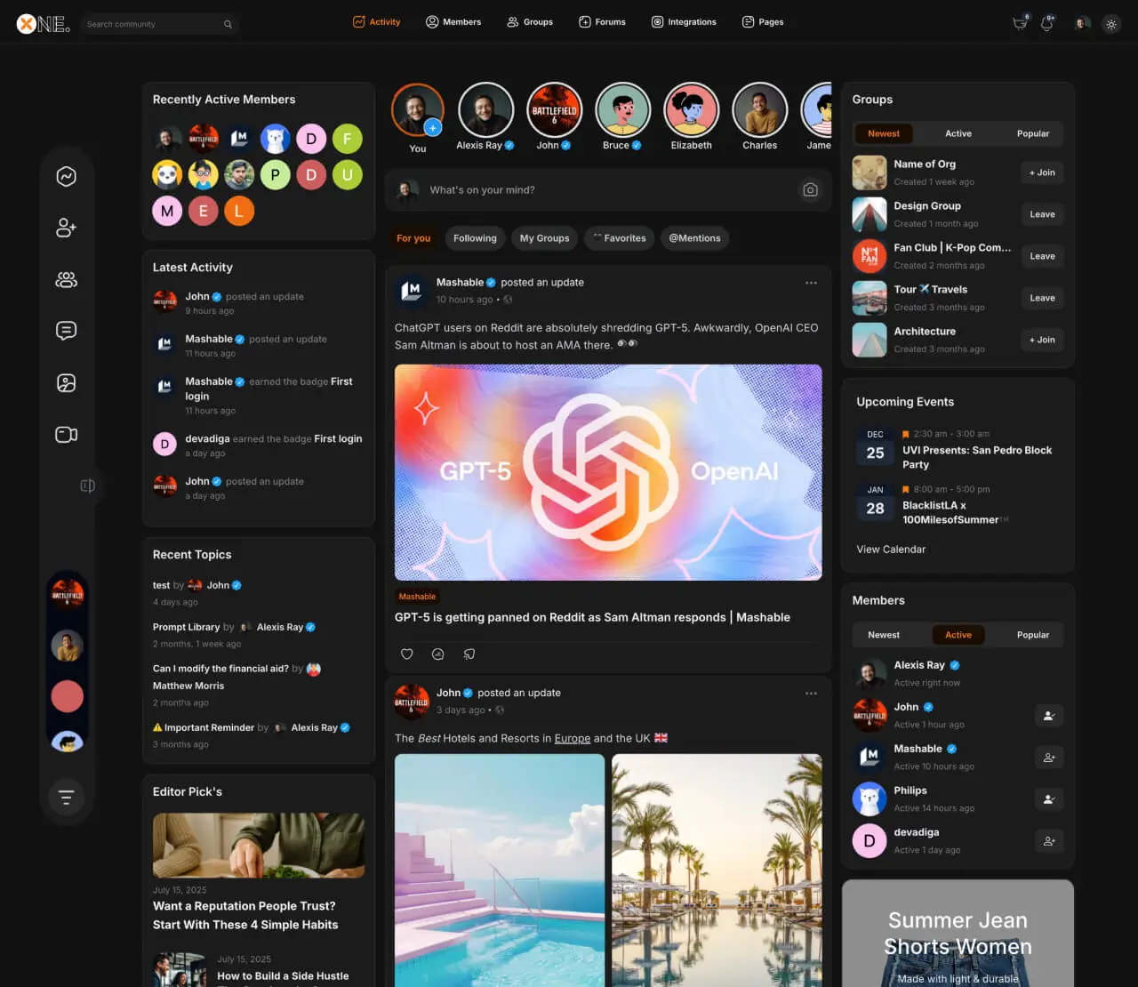Open Pages in top navigation
Screen dimensions: 1138x987
pos(763,22)
